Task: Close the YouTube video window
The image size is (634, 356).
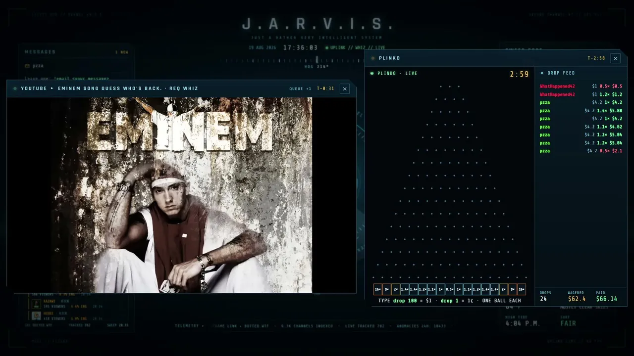Action: pos(345,89)
